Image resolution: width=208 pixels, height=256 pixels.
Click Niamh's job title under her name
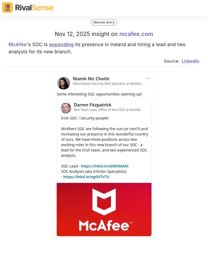coord(109,83)
